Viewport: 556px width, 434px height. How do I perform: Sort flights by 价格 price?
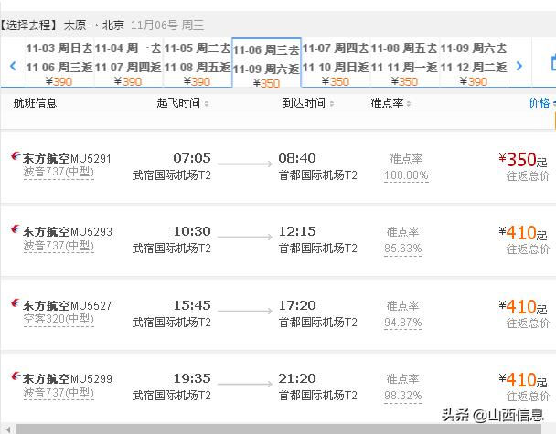[x=540, y=103]
